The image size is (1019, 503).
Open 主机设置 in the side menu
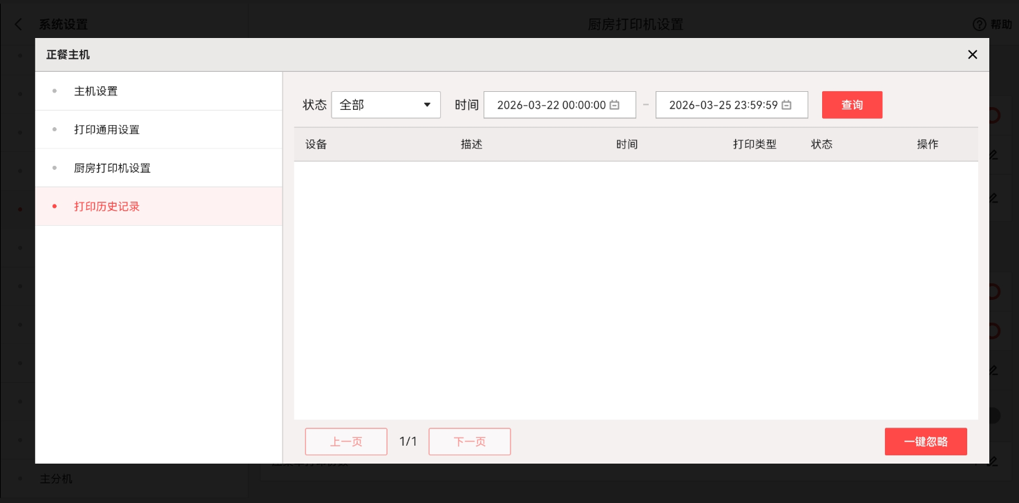click(x=96, y=91)
